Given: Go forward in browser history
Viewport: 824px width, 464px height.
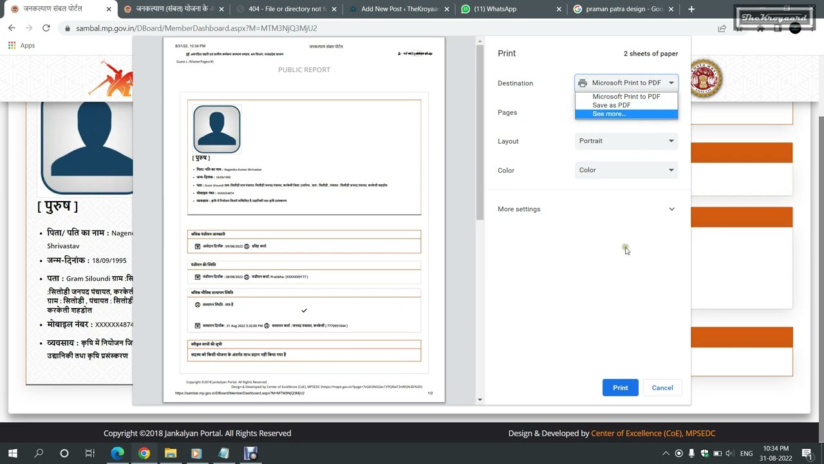Looking at the screenshot, I should (x=29, y=28).
